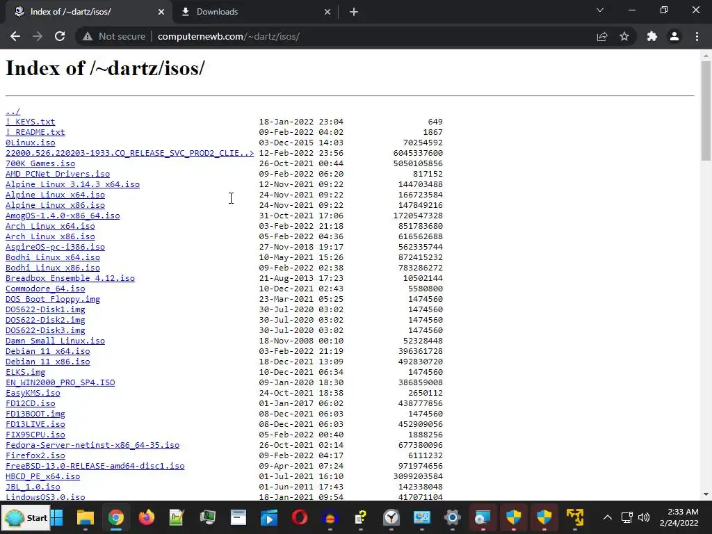The width and height of the screenshot is (712, 534).
Task: Open the question mark help taskbar icon
Action: point(361,517)
